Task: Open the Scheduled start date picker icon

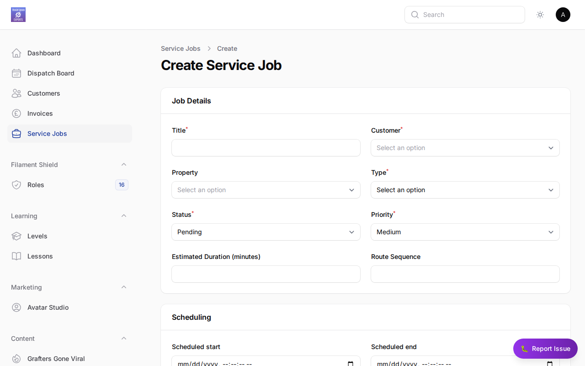Action: click(x=351, y=364)
